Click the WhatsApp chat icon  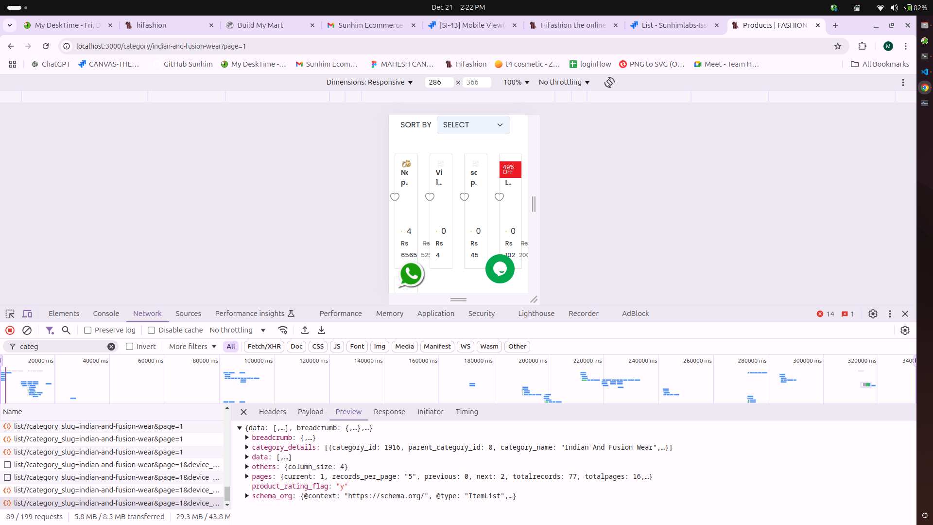411,274
